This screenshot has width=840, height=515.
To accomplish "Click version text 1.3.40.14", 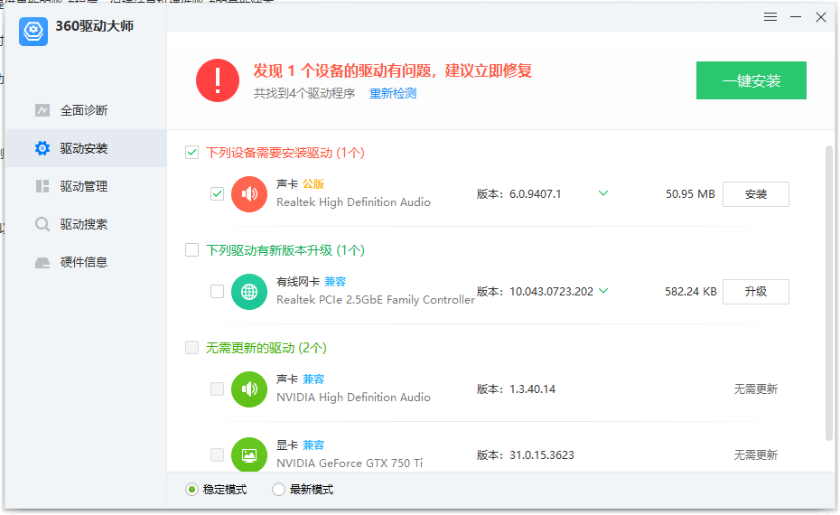I will click(533, 389).
